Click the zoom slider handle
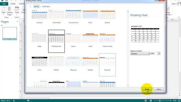The width and height of the screenshot is (181, 102). [160, 101]
